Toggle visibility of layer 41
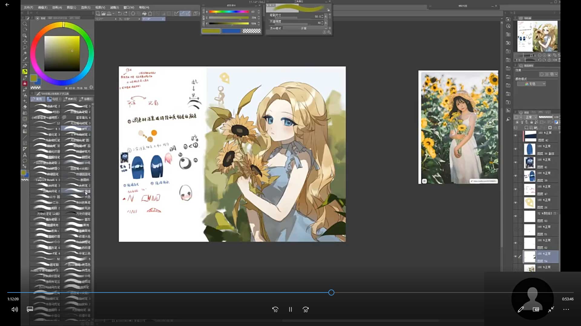This screenshot has width=581, height=326. click(x=516, y=162)
